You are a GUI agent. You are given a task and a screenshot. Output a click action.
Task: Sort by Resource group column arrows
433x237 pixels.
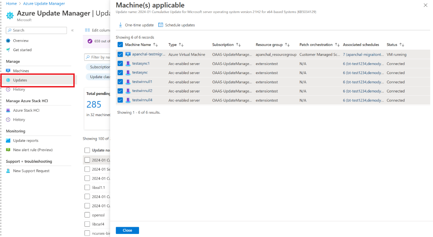287,45
